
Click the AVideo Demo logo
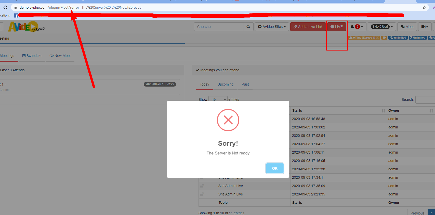pyautogui.click(x=27, y=27)
